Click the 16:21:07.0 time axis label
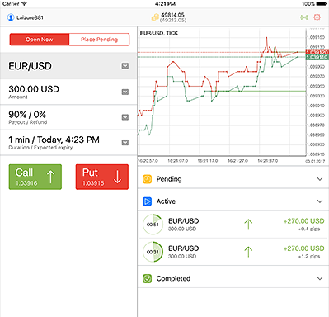Screen dimensions: 329x317 tap(178, 161)
